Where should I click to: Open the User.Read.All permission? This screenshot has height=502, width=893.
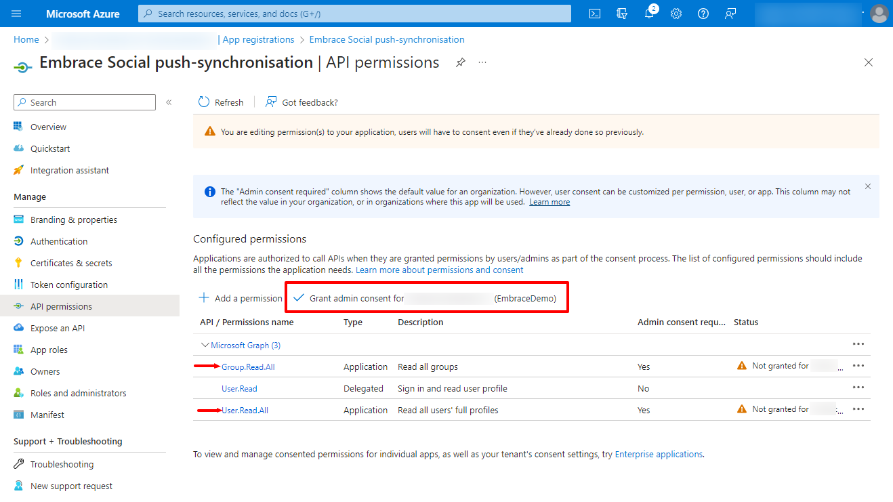pos(245,410)
